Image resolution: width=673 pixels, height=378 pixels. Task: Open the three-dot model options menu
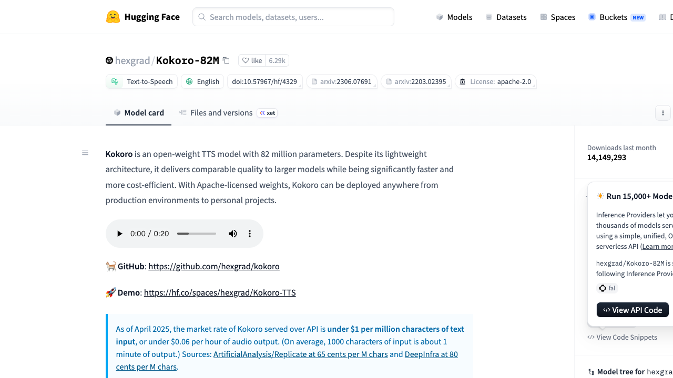click(663, 113)
